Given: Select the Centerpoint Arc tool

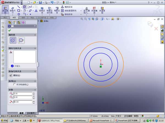Looking at the screenshot, I should coord(24,11).
